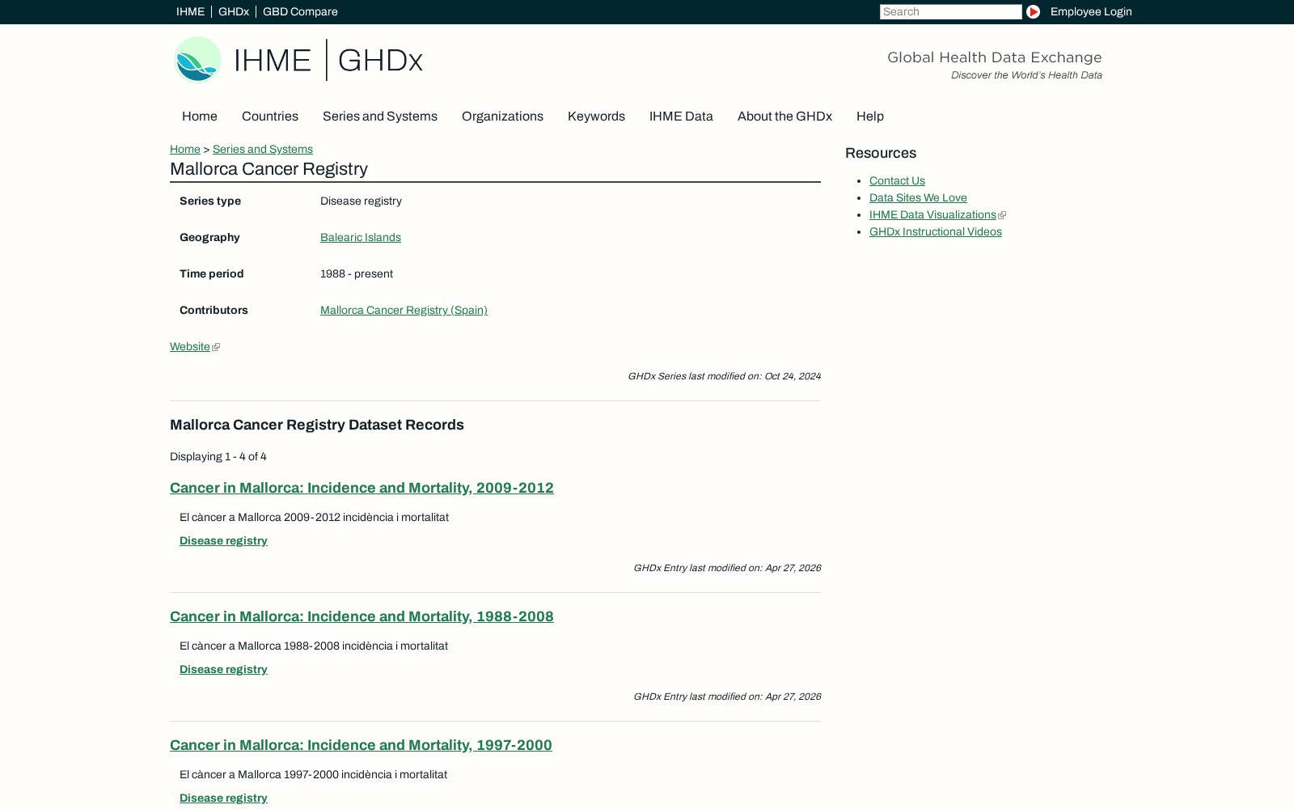Click 'El càncer a Mallorca 1988-2008 incidència i mortalitat'
The height and width of the screenshot is (809, 1294).
(x=314, y=646)
